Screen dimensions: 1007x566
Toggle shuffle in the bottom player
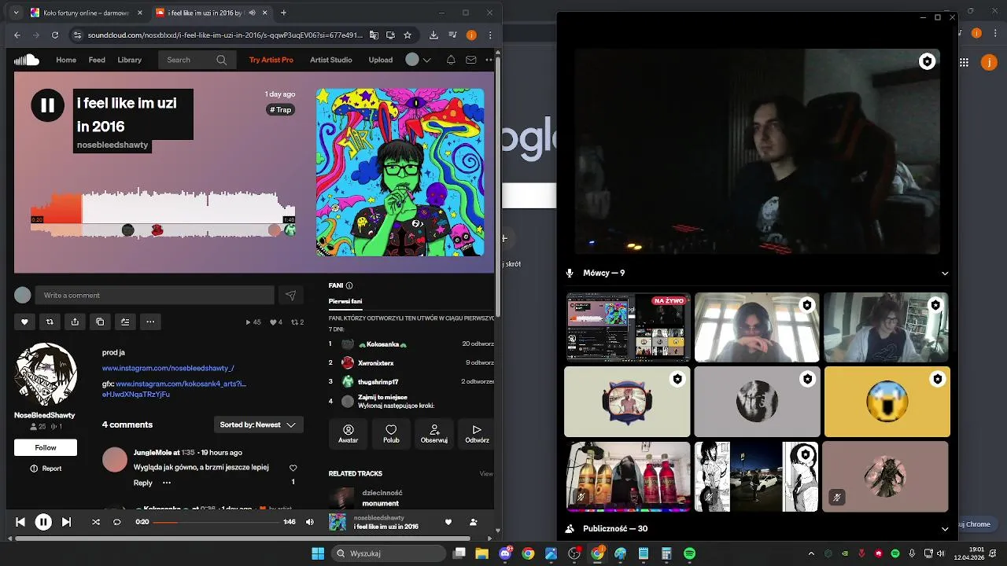pos(96,522)
